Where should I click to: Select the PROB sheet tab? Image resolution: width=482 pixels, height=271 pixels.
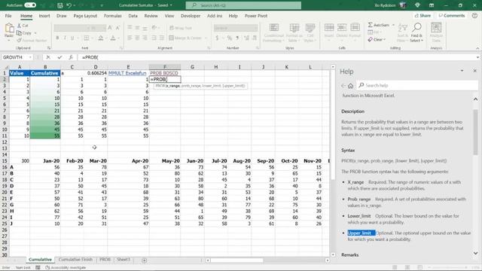[105, 260]
